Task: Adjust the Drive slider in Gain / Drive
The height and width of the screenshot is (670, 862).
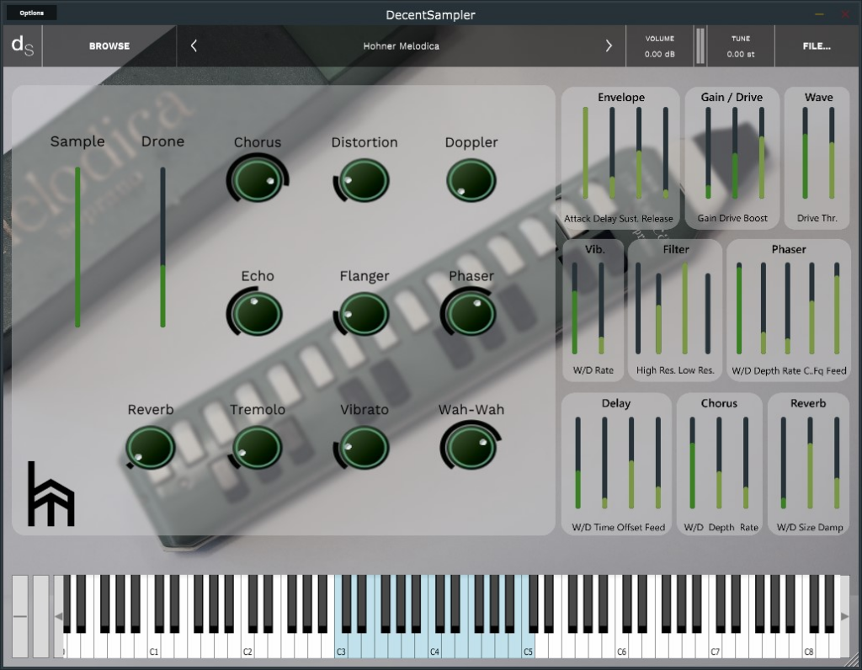Action: pos(734,153)
